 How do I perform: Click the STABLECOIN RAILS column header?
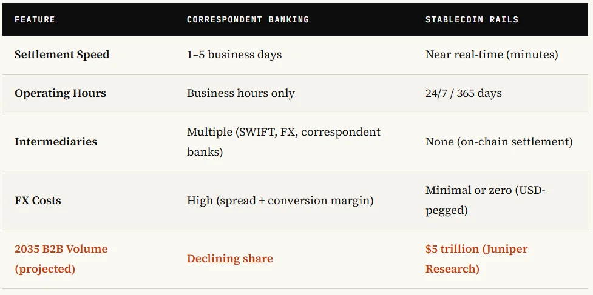pyautogui.click(x=472, y=19)
